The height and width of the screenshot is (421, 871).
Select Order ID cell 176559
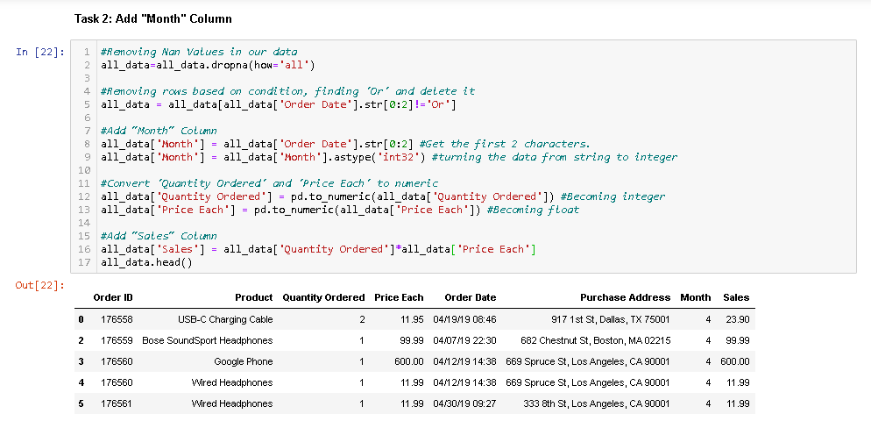(x=117, y=340)
